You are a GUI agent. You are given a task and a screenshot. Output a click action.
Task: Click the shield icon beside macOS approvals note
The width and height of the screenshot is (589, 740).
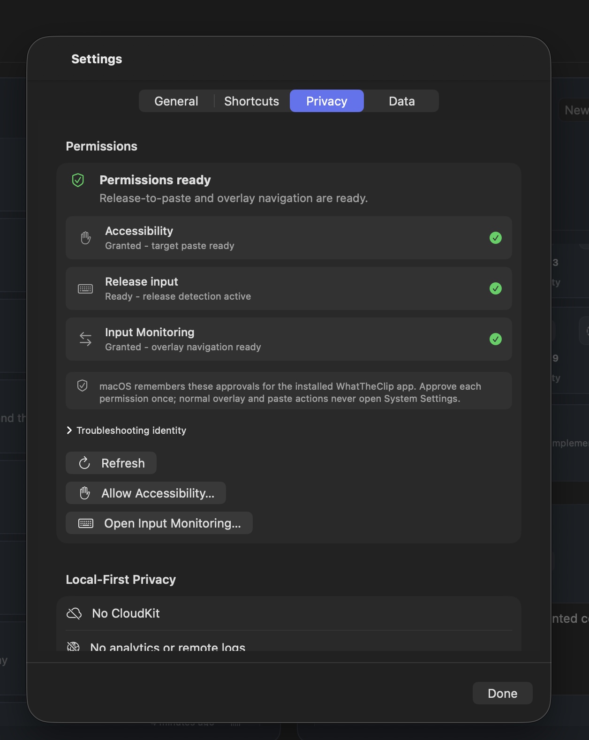(82, 385)
